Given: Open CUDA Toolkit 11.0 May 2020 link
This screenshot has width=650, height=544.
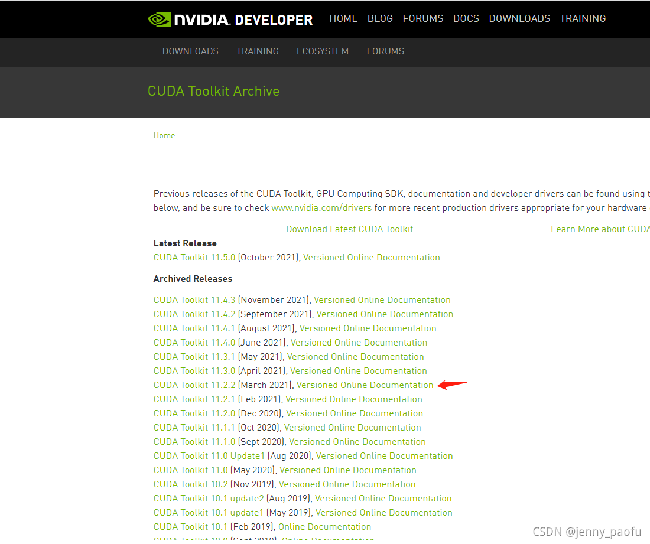Looking at the screenshot, I should (x=191, y=470).
